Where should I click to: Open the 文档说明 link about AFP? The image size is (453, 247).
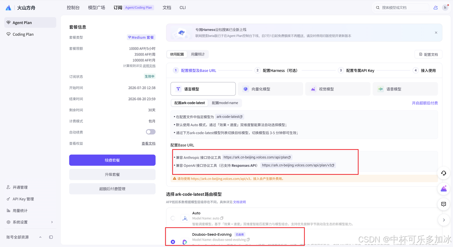tap(239, 202)
